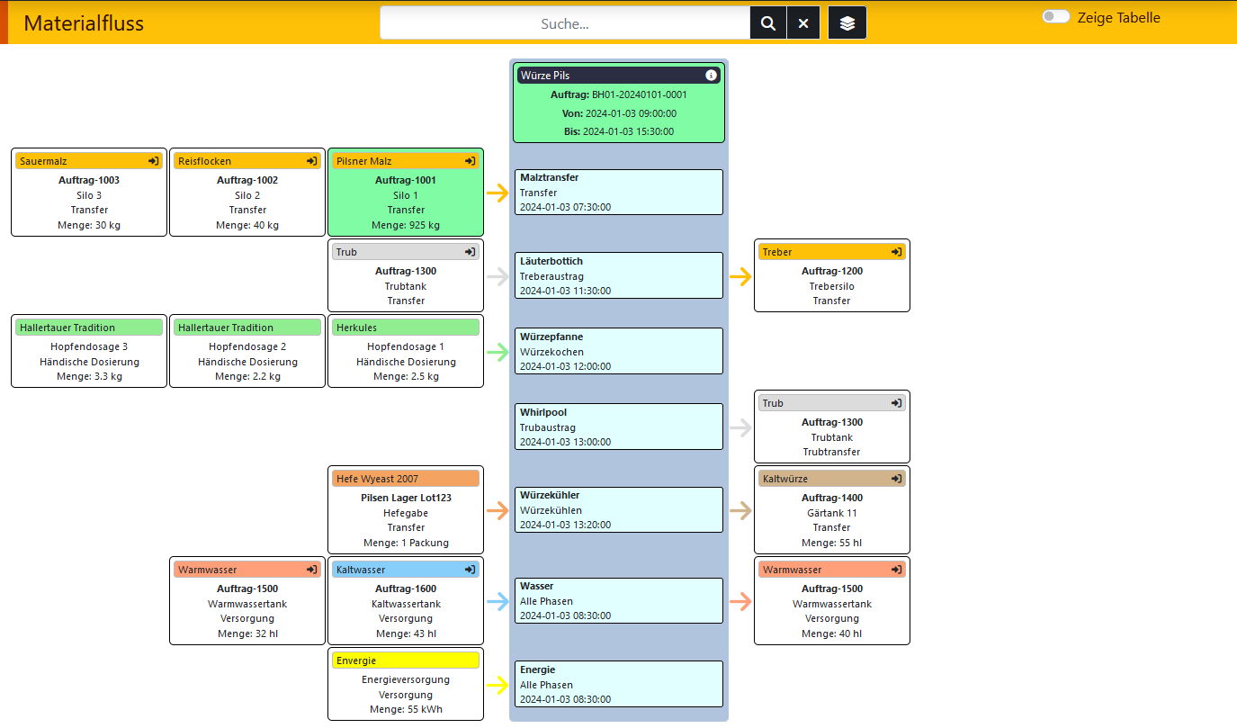Open the Würzepfanne Würzekochen step
The width and height of the screenshot is (1237, 728).
click(618, 351)
